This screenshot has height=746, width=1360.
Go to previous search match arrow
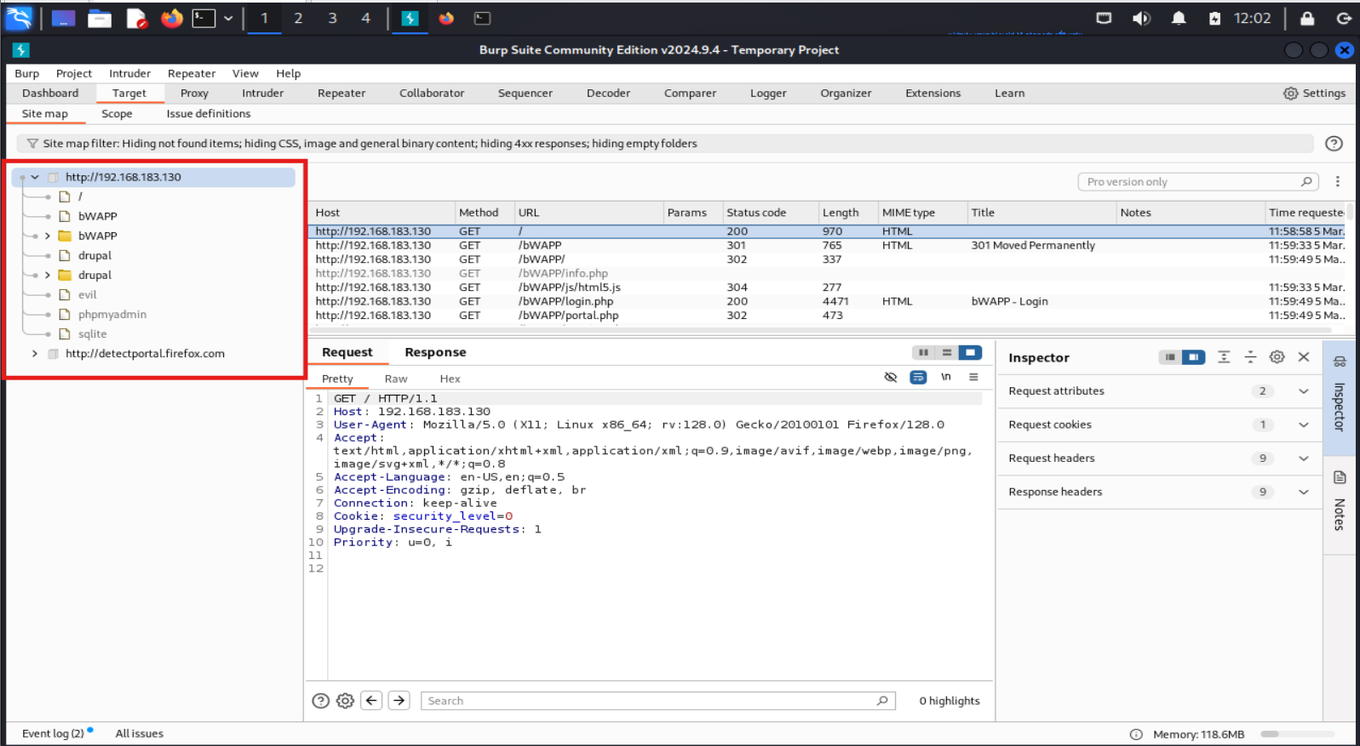pos(371,700)
